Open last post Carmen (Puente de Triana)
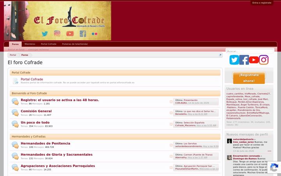Viewport: 281px width, 176px height. coord(198,155)
